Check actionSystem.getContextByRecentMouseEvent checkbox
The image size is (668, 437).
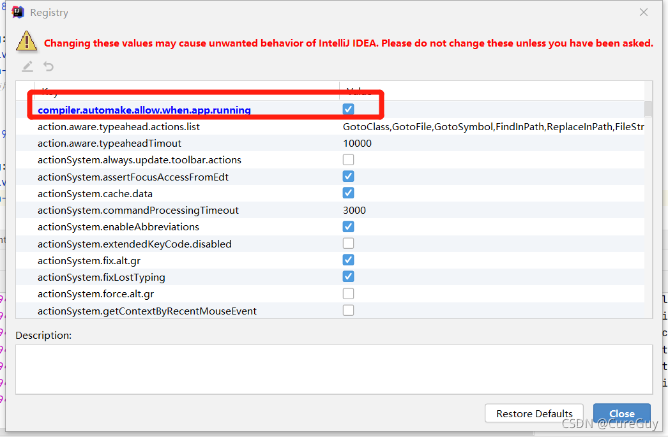348,311
